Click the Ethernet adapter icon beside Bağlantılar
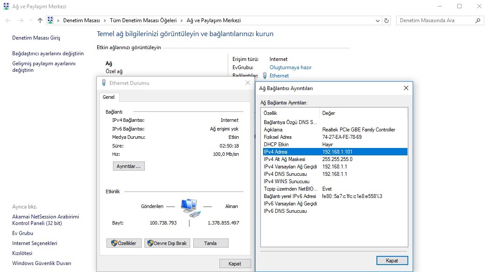This screenshot has height=272, width=489. tap(265, 75)
